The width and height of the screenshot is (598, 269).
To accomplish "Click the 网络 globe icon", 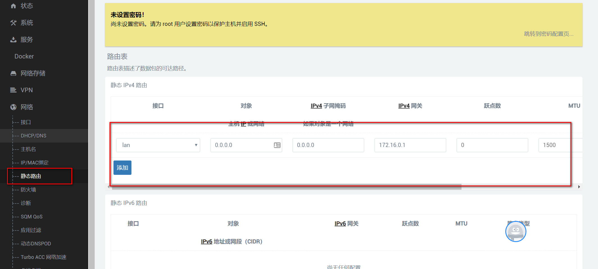I will point(13,107).
